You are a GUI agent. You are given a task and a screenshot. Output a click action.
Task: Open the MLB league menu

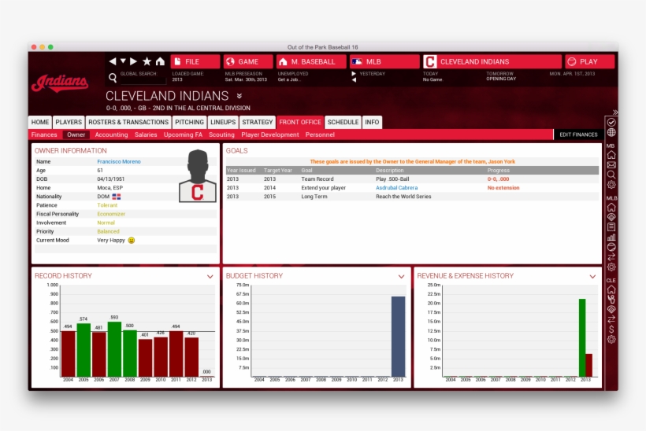[x=384, y=61]
